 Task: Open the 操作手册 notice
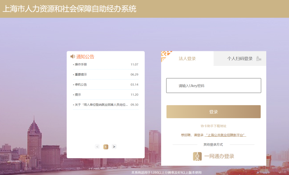click(x=81, y=65)
